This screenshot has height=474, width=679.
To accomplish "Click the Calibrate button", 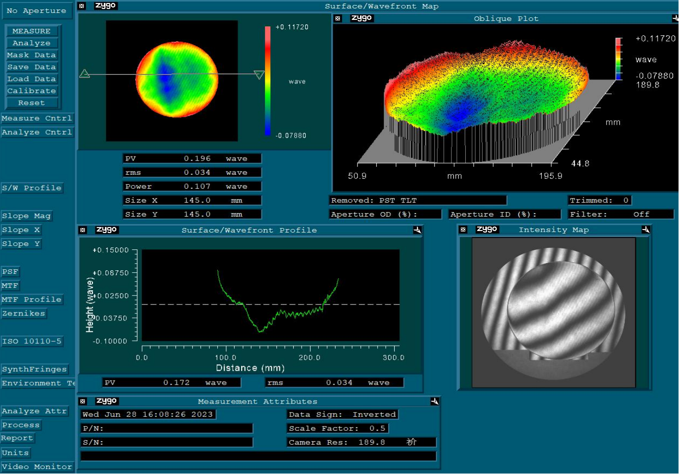I will (32, 91).
